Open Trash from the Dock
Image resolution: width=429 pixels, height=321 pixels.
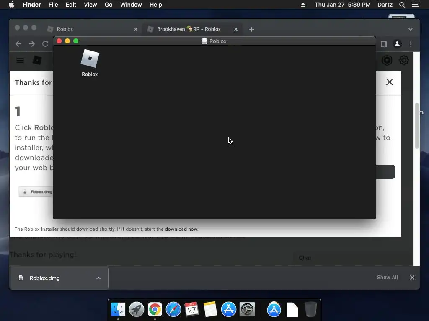(x=311, y=310)
